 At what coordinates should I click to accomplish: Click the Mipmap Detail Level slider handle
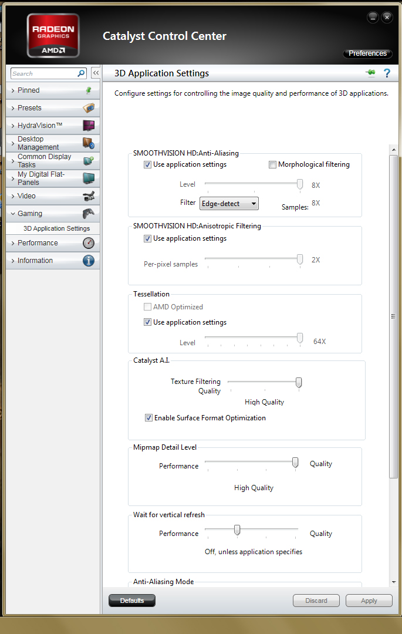point(295,462)
